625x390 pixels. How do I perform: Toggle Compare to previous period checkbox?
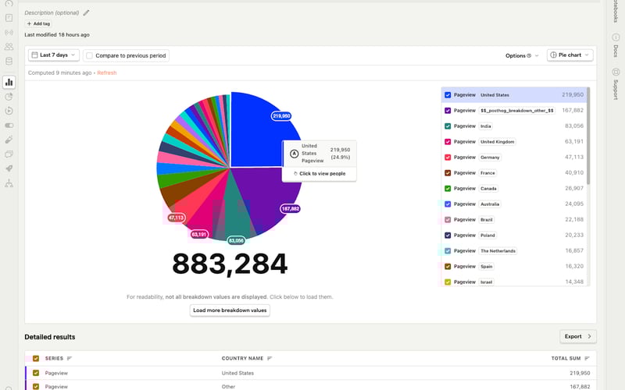pyautogui.click(x=89, y=55)
